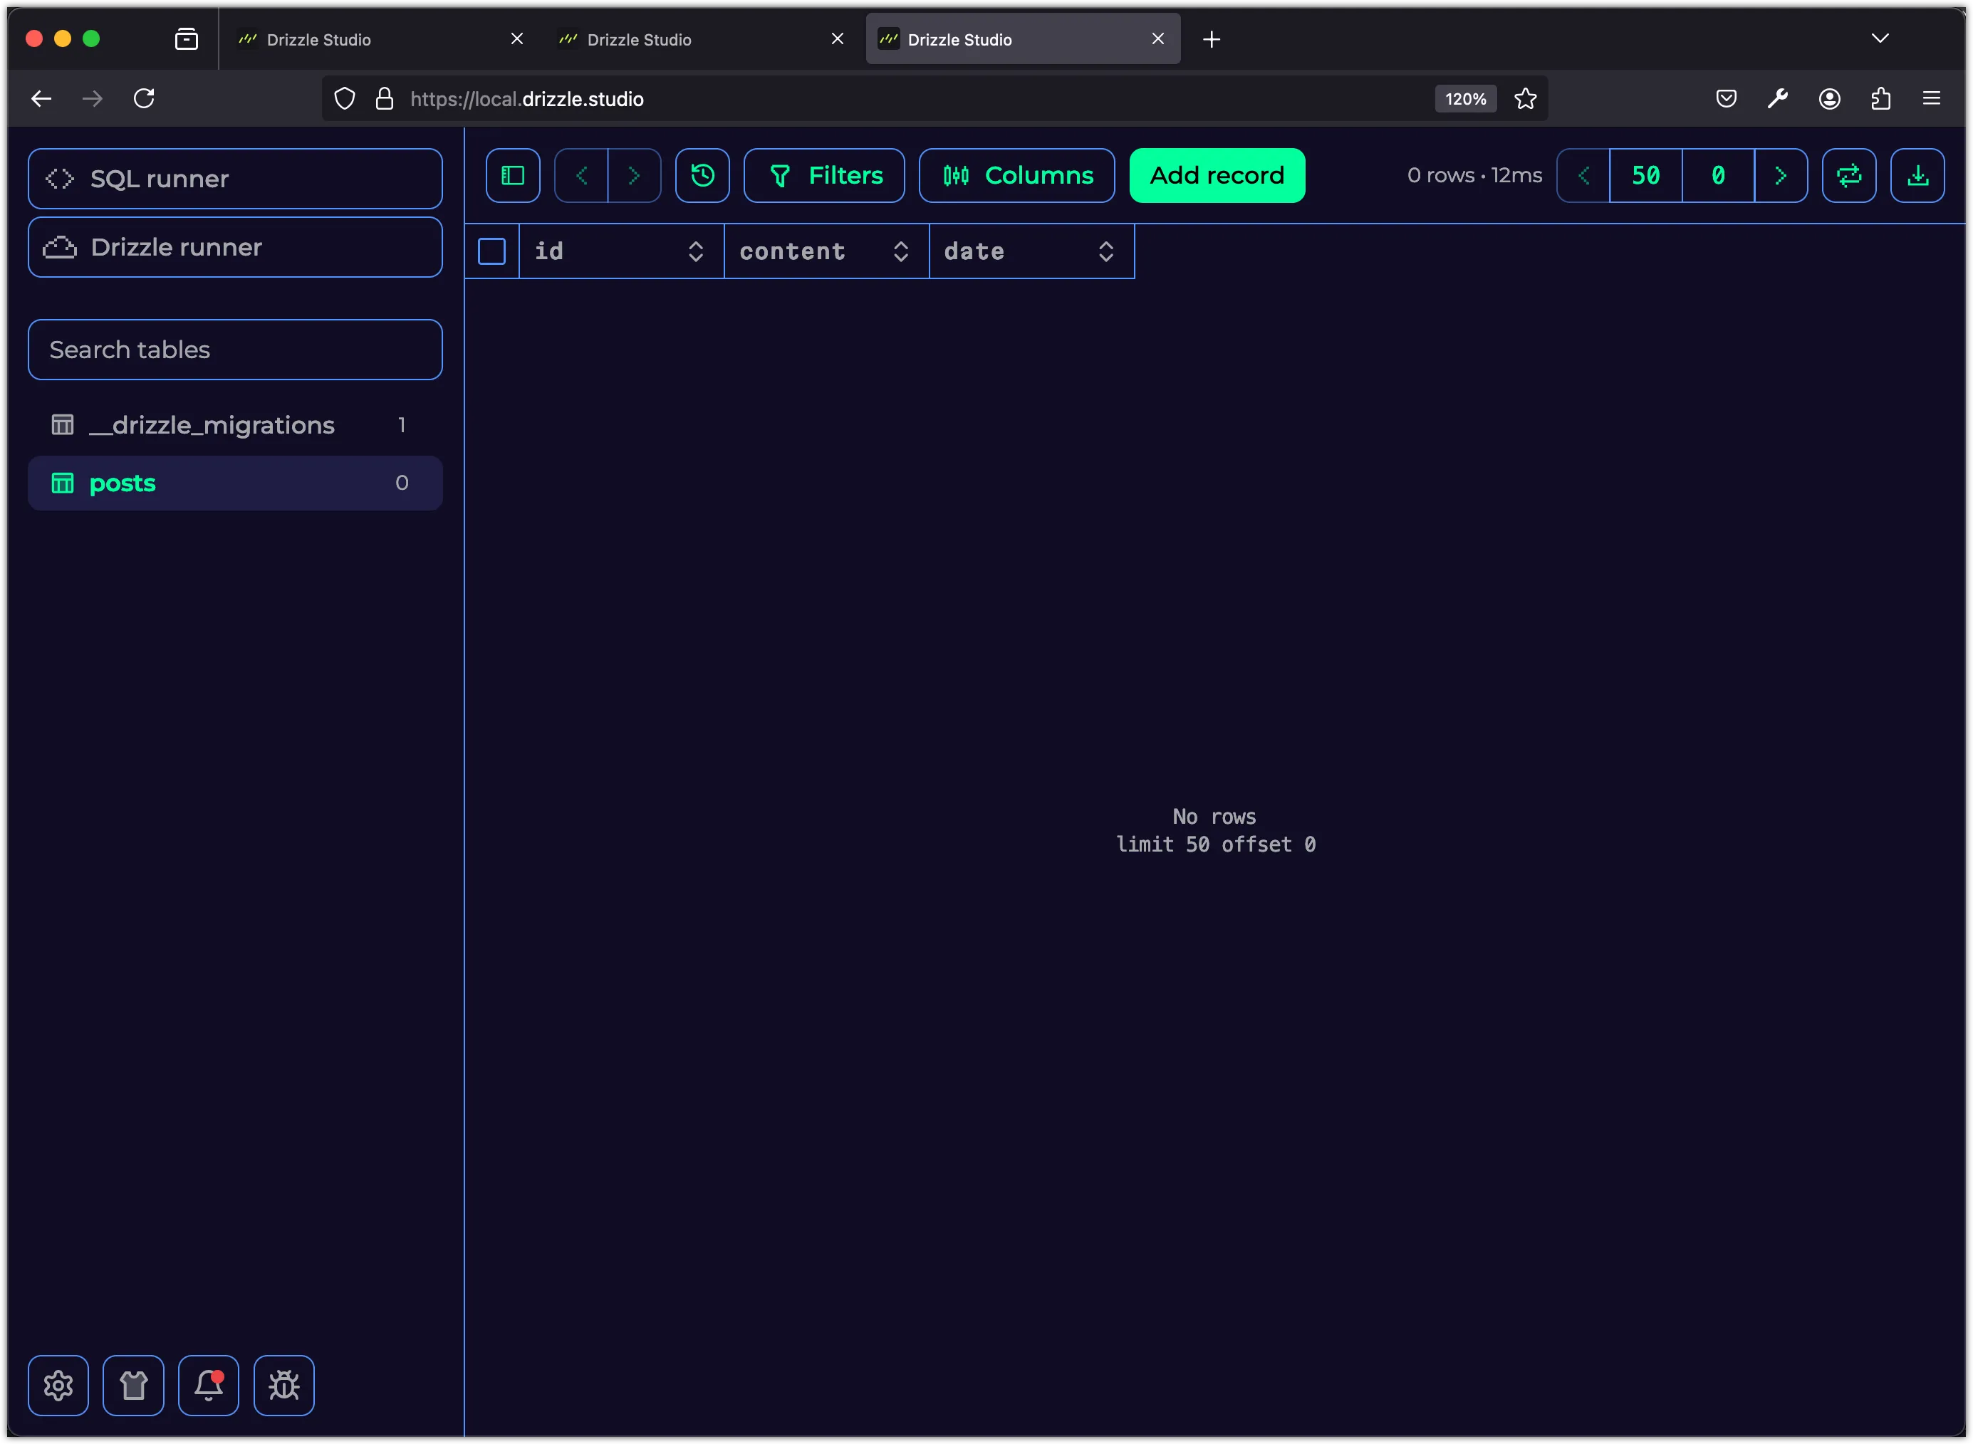Image resolution: width=1973 pixels, height=1444 pixels.
Task: Open the SQL runner
Action: (x=235, y=178)
